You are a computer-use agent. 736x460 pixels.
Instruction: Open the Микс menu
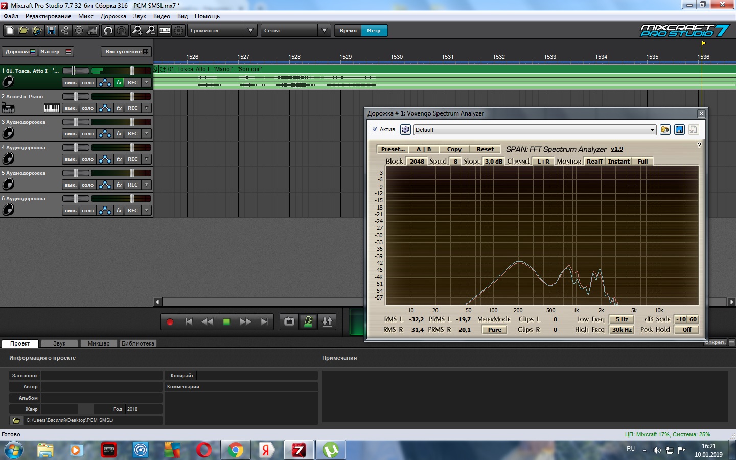click(x=86, y=16)
